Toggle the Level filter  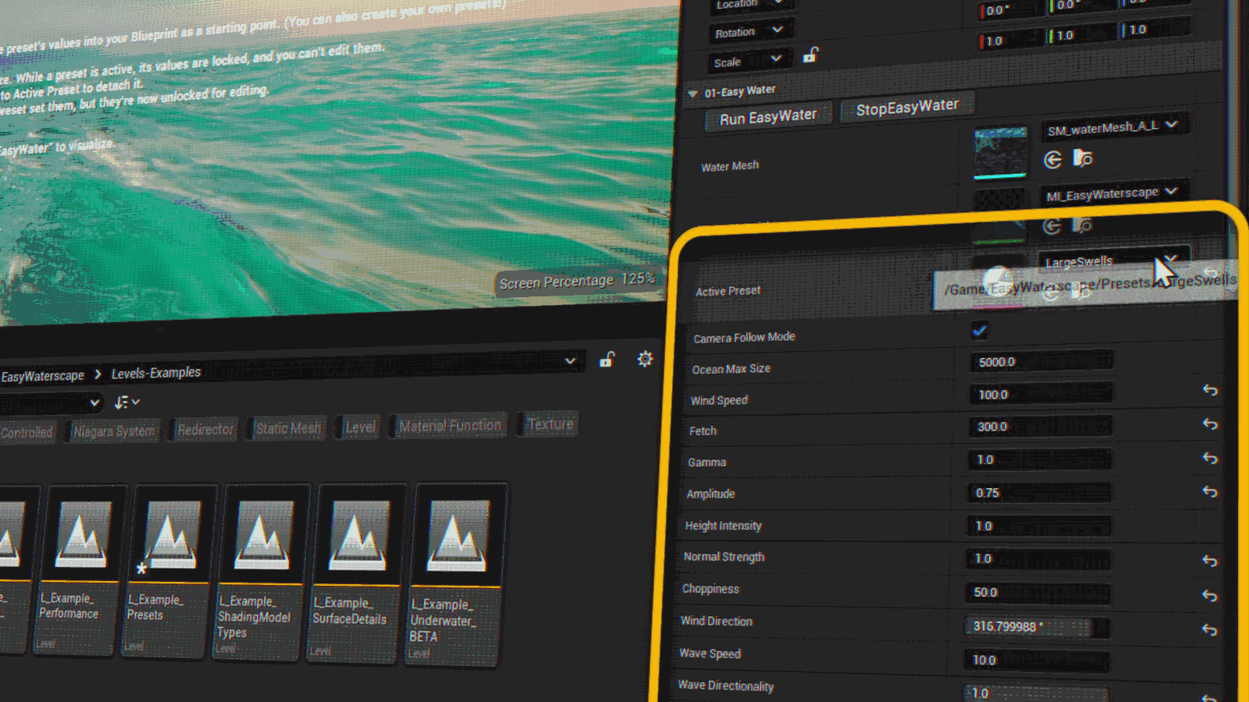click(x=360, y=427)
